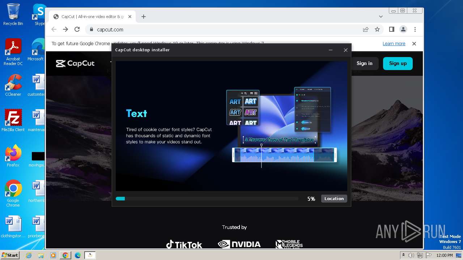The height and width of the screenshot is (260, 463).
Task: Open Chrome profile avatar
Action: click(403, 30)
